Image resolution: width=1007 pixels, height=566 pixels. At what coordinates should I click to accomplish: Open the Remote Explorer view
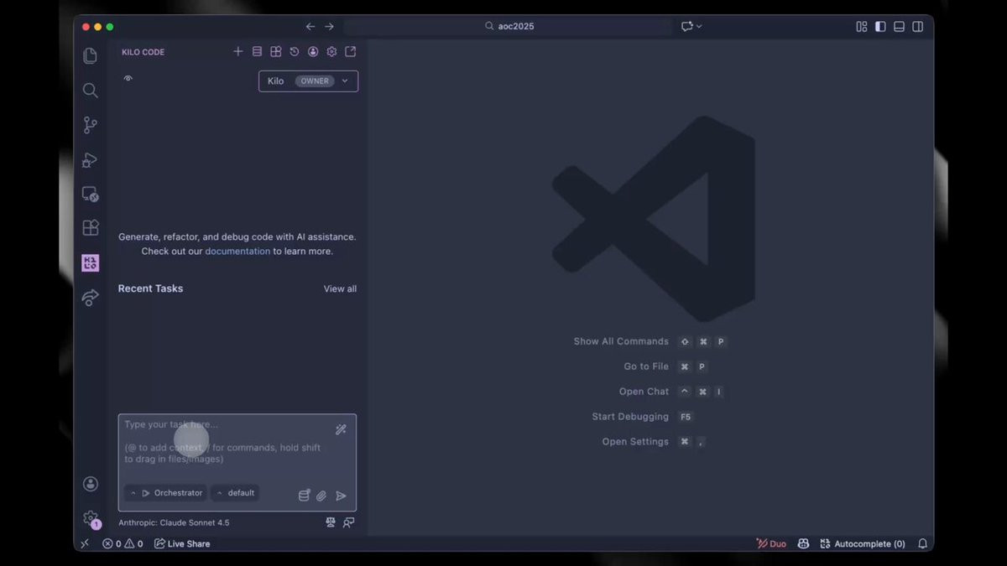coord(90,194)
